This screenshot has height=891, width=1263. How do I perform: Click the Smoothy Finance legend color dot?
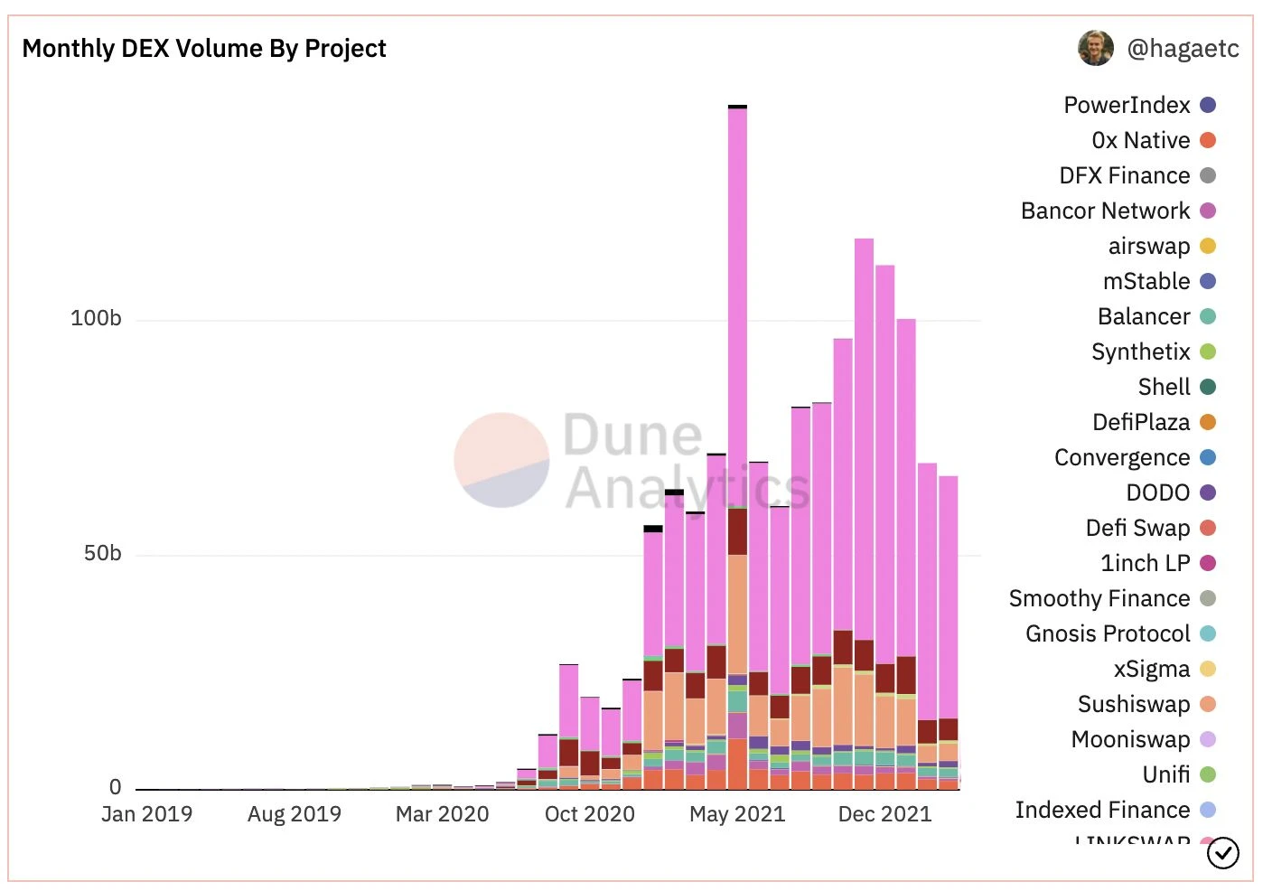coord(1208,599)
